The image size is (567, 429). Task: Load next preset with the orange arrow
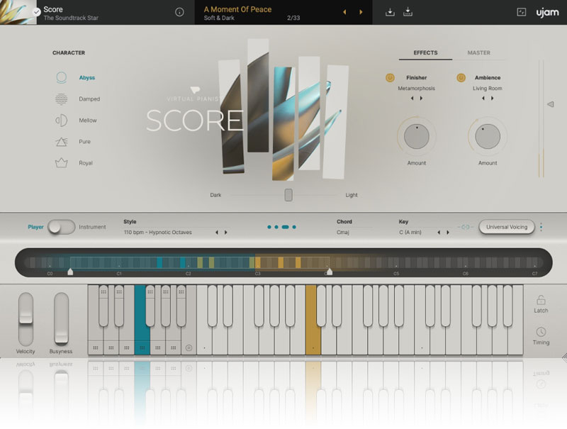coord(361,12)
